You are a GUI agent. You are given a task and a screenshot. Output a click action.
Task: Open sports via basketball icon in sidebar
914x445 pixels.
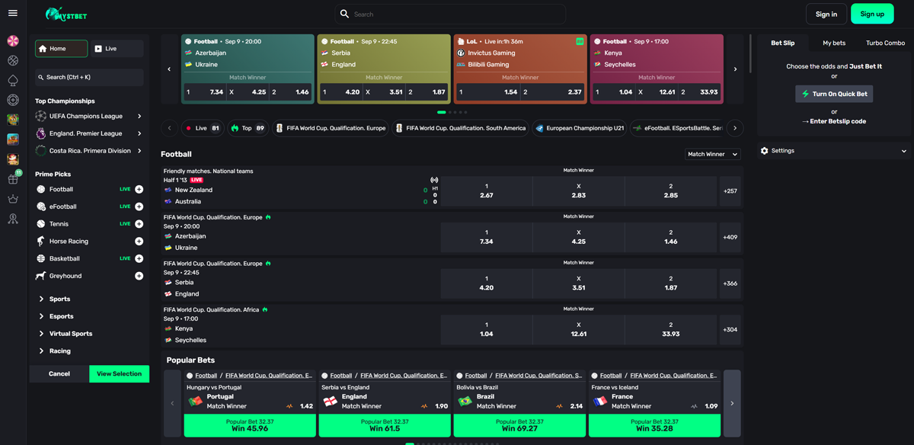[x=13, y=60]
